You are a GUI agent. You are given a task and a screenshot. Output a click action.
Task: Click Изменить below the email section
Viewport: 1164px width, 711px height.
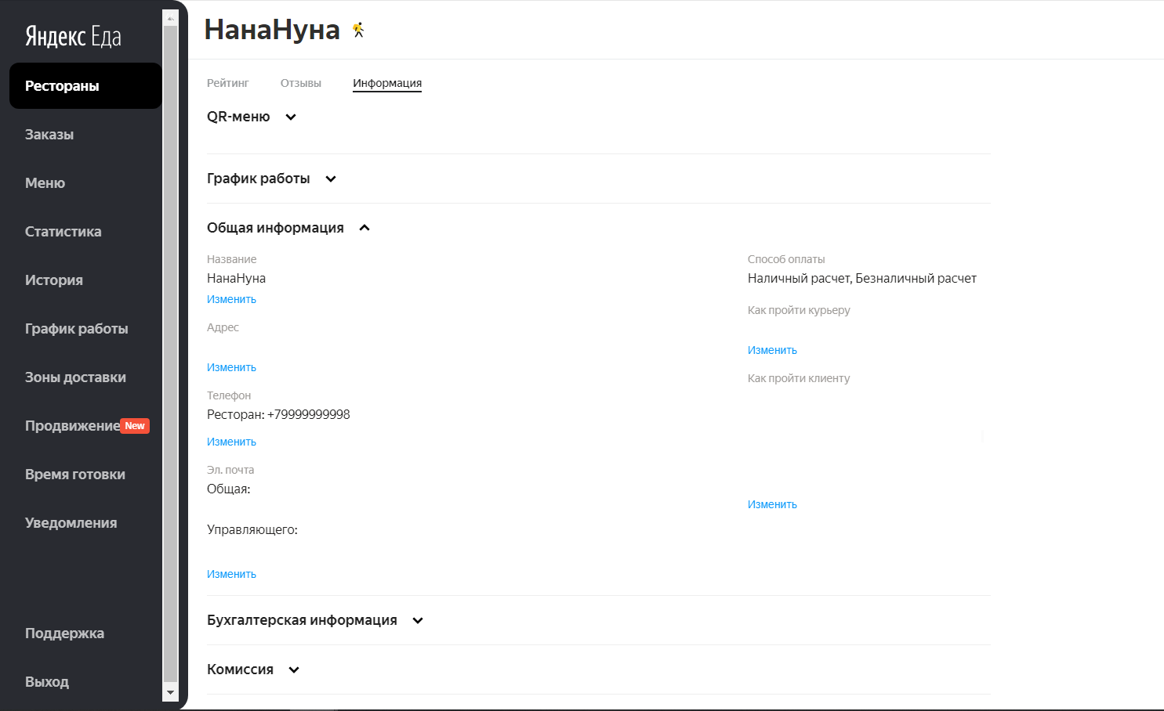231,574
